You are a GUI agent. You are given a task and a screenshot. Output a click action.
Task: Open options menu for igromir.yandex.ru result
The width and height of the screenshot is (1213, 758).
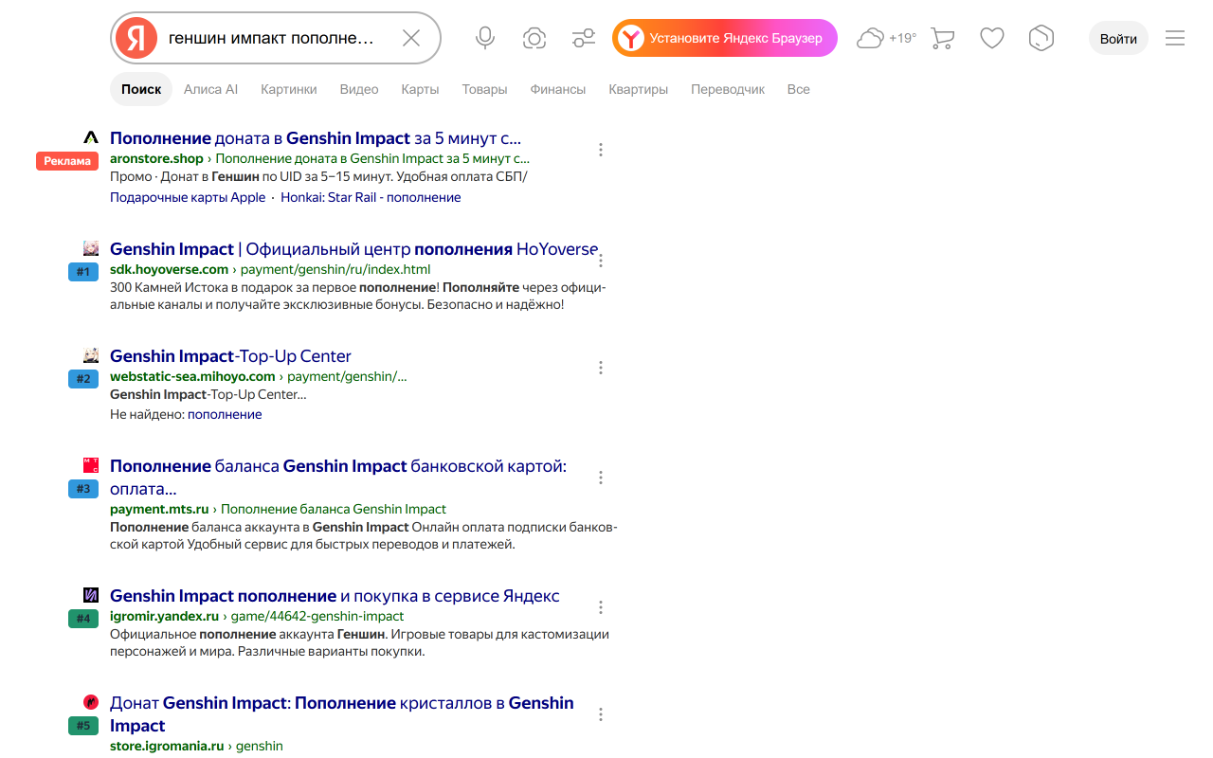point(601,607)
